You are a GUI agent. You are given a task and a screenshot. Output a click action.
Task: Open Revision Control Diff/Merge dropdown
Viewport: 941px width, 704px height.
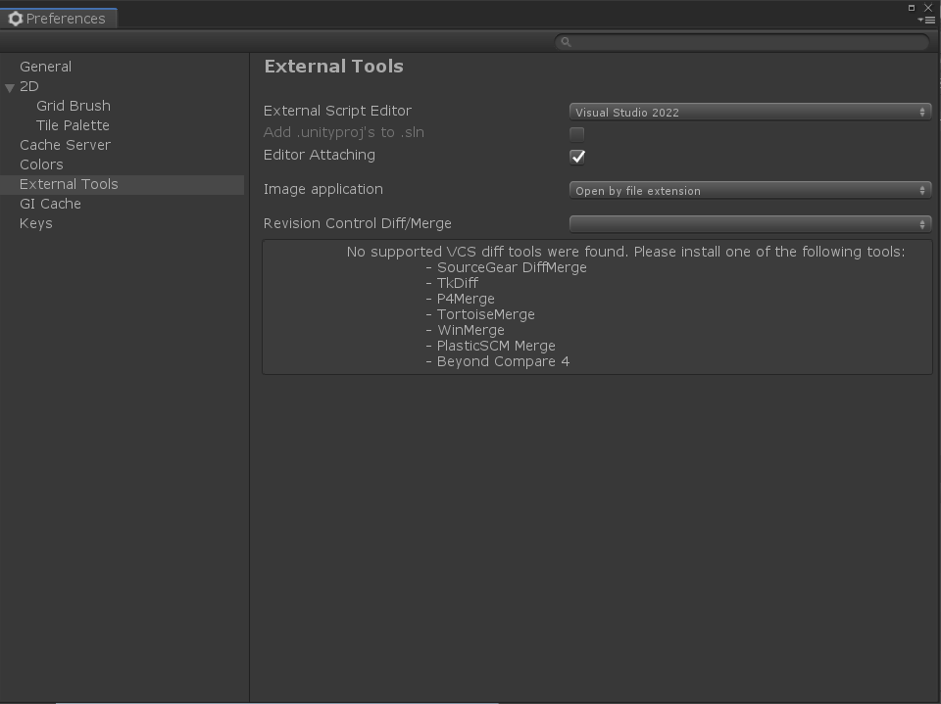tap(750, 224)
